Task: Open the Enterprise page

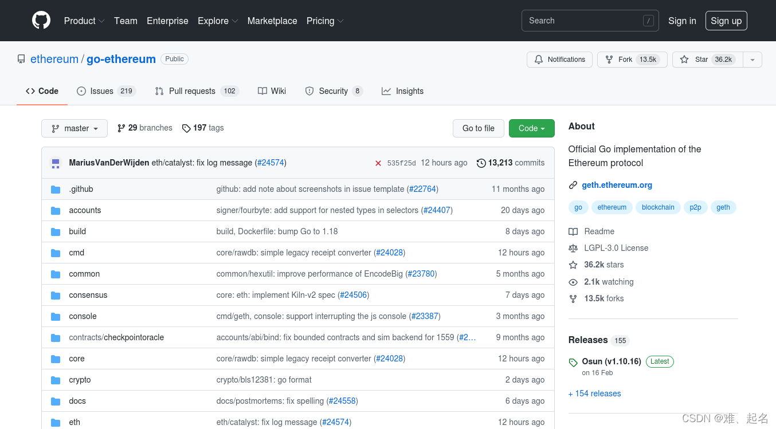Action: (167, 21)
